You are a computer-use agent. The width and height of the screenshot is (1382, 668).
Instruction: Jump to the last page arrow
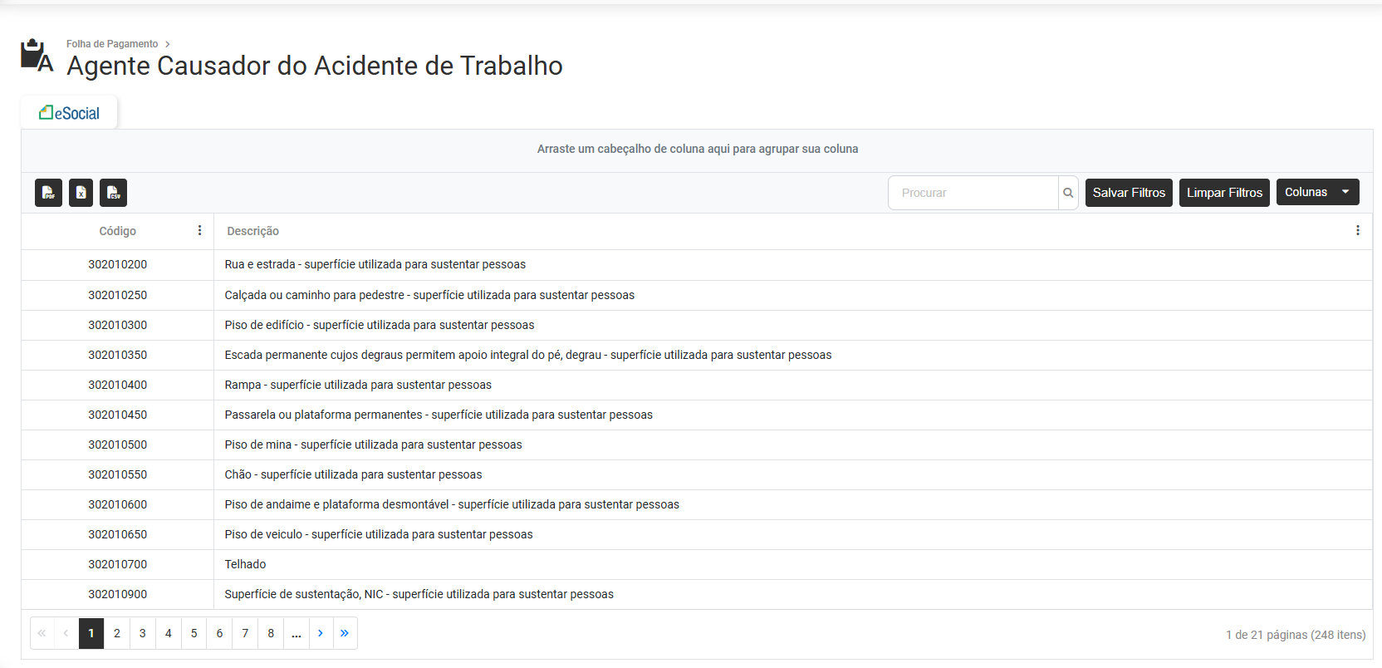coord(345,633)
